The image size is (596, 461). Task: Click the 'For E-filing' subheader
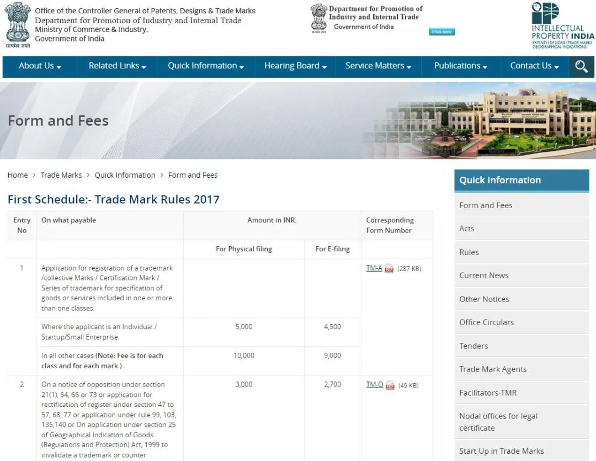click(x=333, y=249)
